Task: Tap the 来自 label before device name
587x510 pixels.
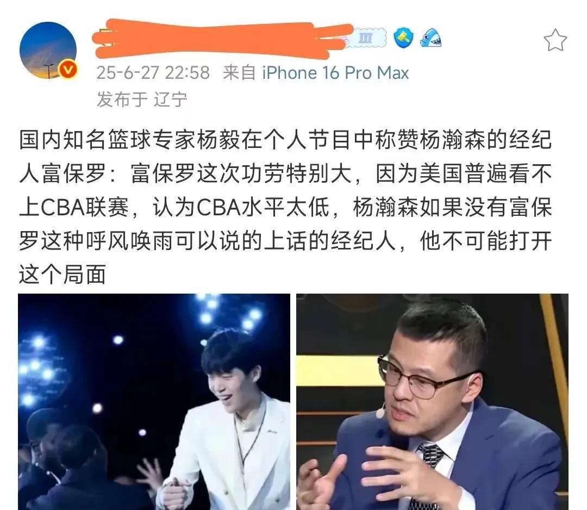Action: point(239,73)
